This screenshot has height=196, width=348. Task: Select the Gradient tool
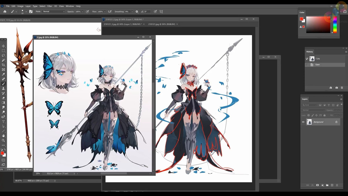tap(3, 103)
